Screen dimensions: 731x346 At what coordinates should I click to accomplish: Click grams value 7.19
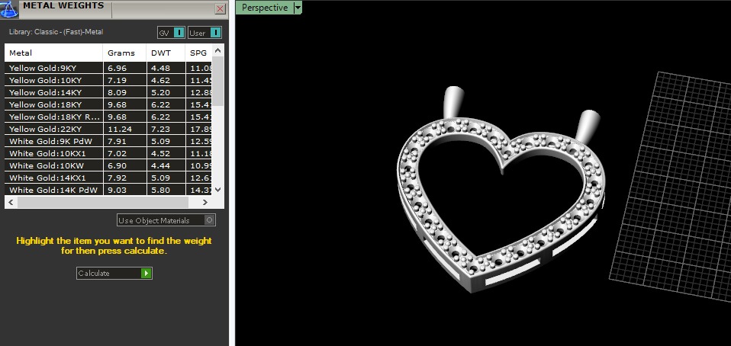click(117, 80)
